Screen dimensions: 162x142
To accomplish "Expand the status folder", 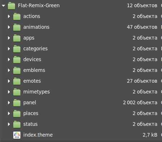I will pyautogui.click(x=9, y=124).
